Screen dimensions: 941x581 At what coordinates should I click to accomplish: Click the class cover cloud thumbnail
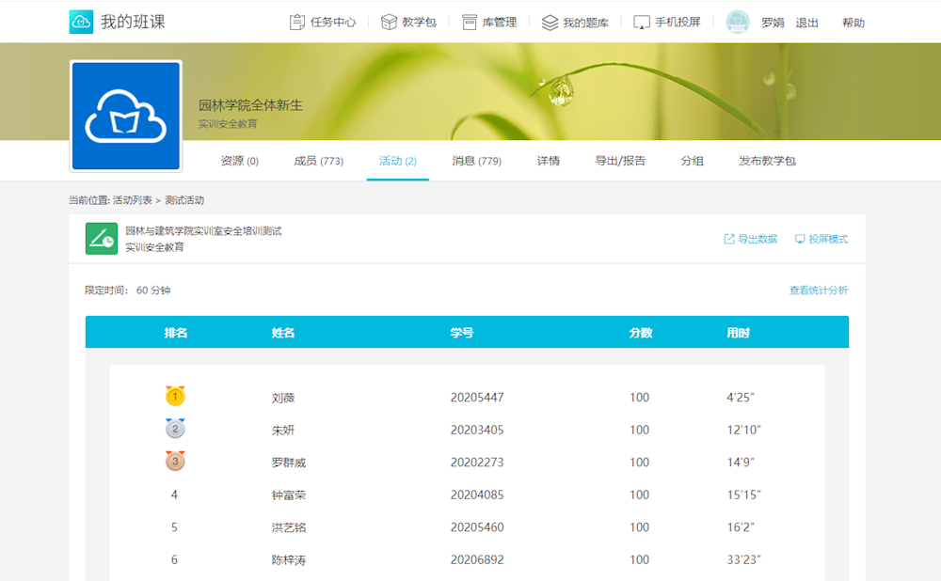(x=126, y=117)
